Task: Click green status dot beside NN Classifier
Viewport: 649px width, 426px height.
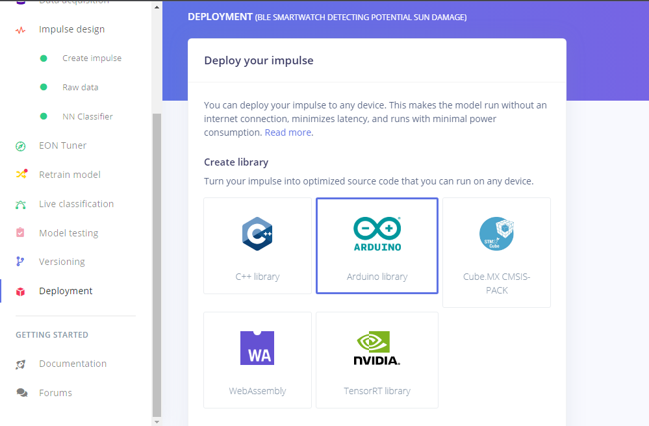Action: [44, 116]
